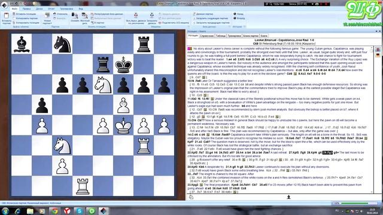This screenshot has height=215, width=383.
Task: Click the Назад history button
Action: 238,14
